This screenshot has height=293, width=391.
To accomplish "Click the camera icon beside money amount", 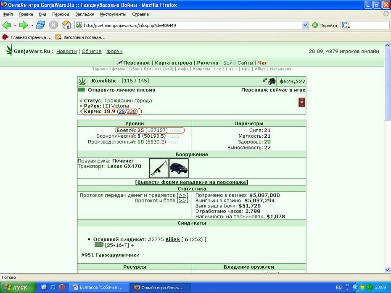I will tap(272, 81).
